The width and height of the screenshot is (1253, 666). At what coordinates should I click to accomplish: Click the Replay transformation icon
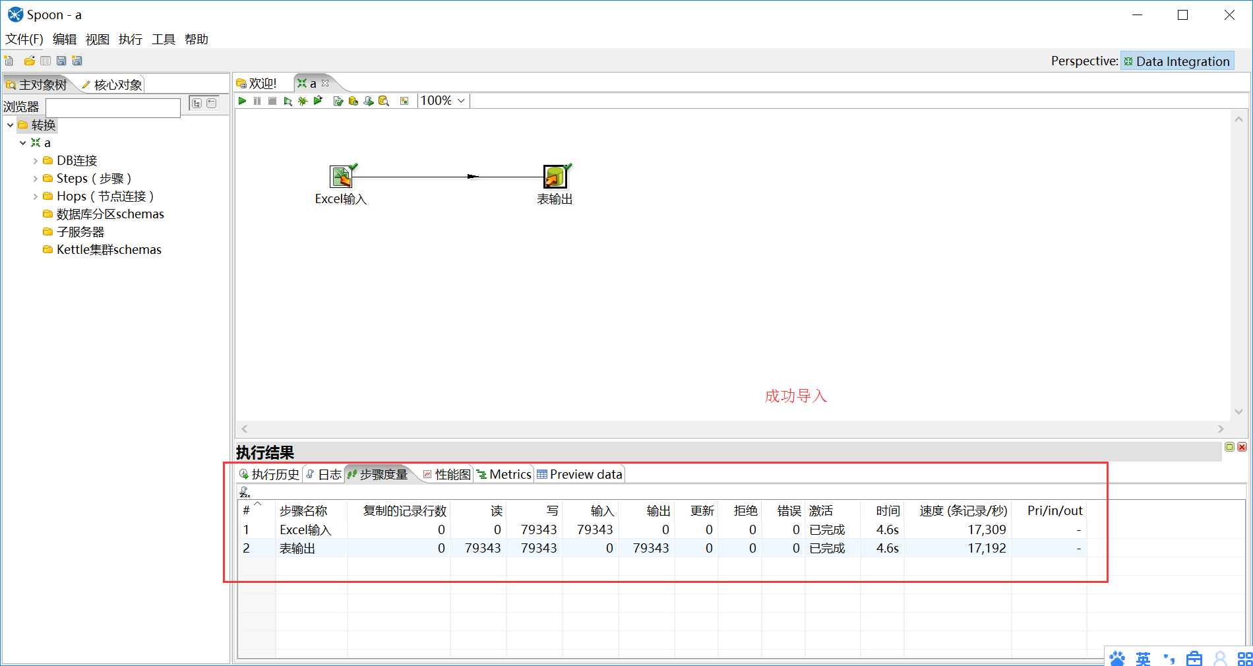coord(318,101)
